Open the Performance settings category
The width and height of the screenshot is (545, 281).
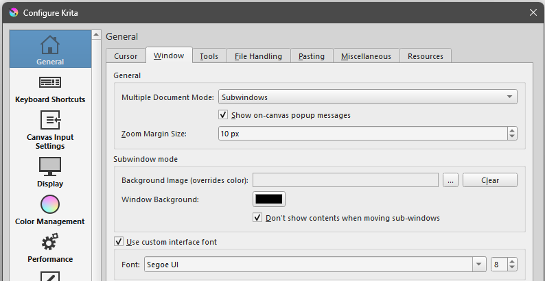(50, 247)
